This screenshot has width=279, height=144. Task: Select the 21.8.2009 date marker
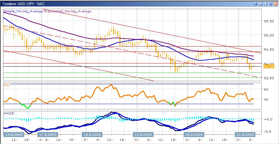pyautogui.click(x=245, y=134)
